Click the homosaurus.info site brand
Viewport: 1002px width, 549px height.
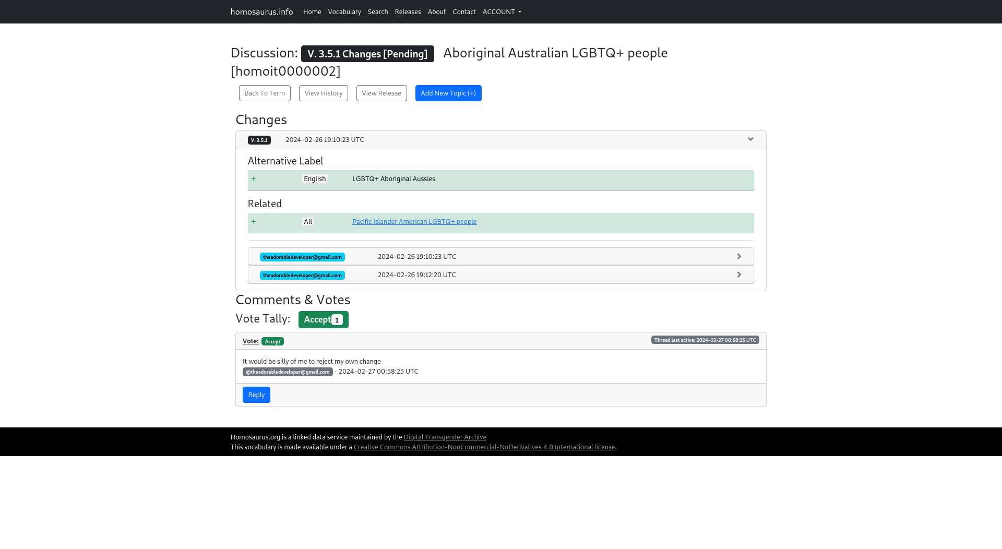pos(261,11)
